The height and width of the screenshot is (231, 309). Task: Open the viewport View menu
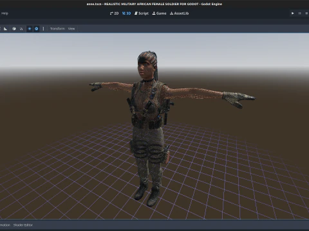(71, 29)
